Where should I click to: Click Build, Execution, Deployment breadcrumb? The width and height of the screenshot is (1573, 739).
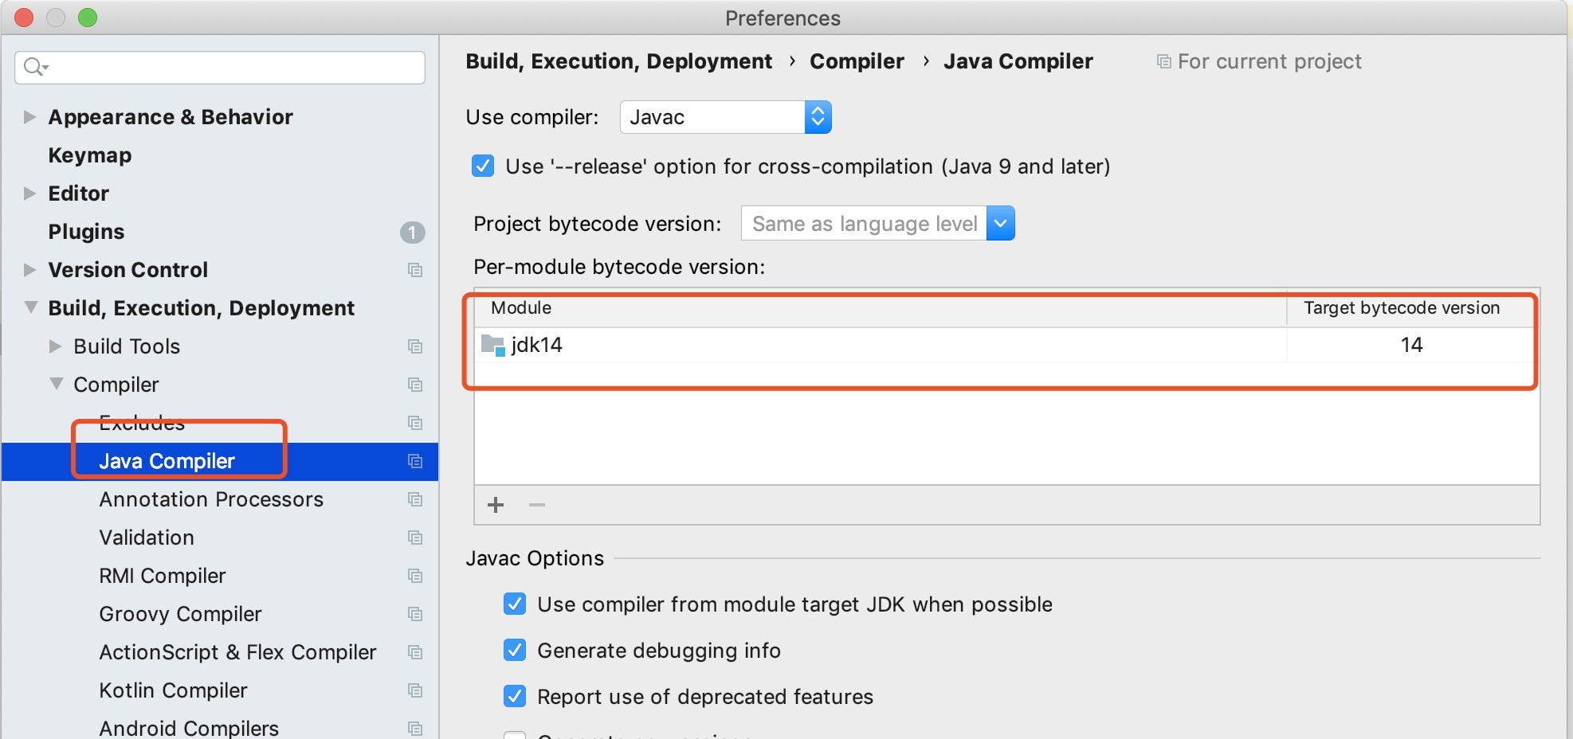point(618,61)
